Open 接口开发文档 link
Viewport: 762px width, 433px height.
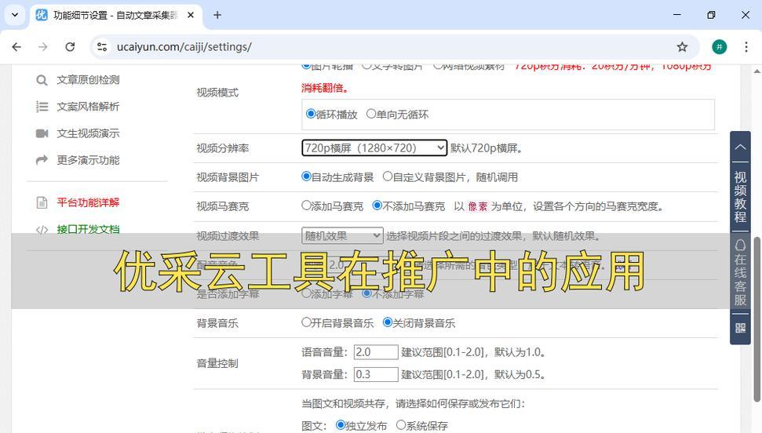pyautogui.click(x=88, y=229)
